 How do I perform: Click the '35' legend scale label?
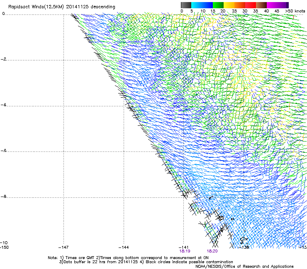click(256, 11)
